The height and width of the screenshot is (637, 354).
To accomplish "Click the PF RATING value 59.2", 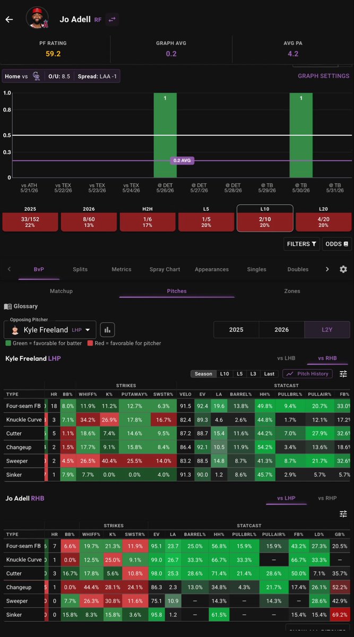I will (x=53, y=54).
